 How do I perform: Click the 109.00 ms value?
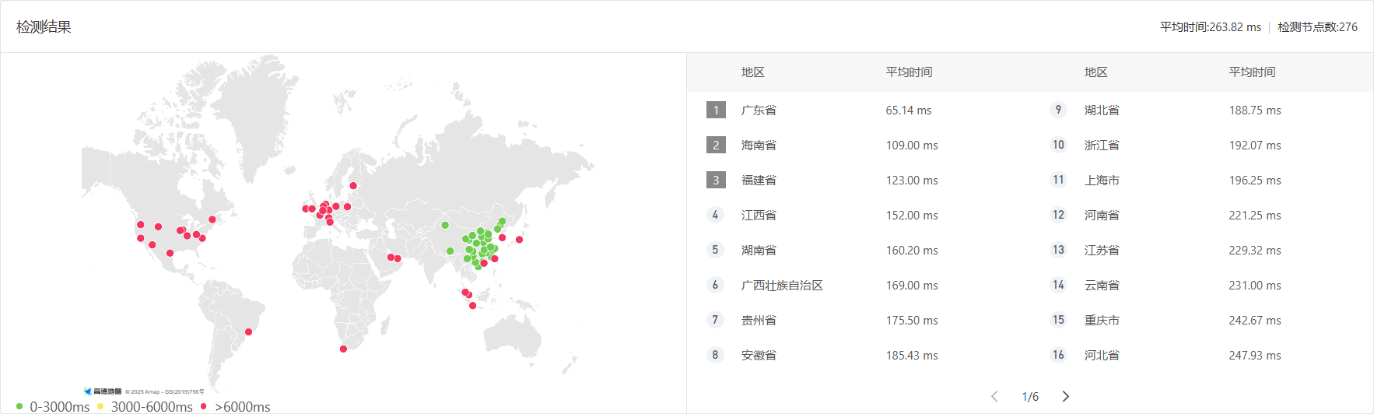click(912, 146)
